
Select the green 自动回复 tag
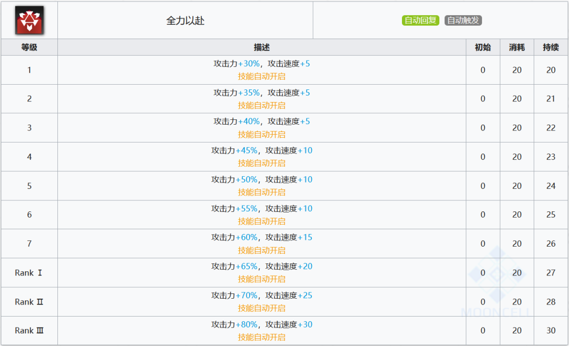point(420,21)
